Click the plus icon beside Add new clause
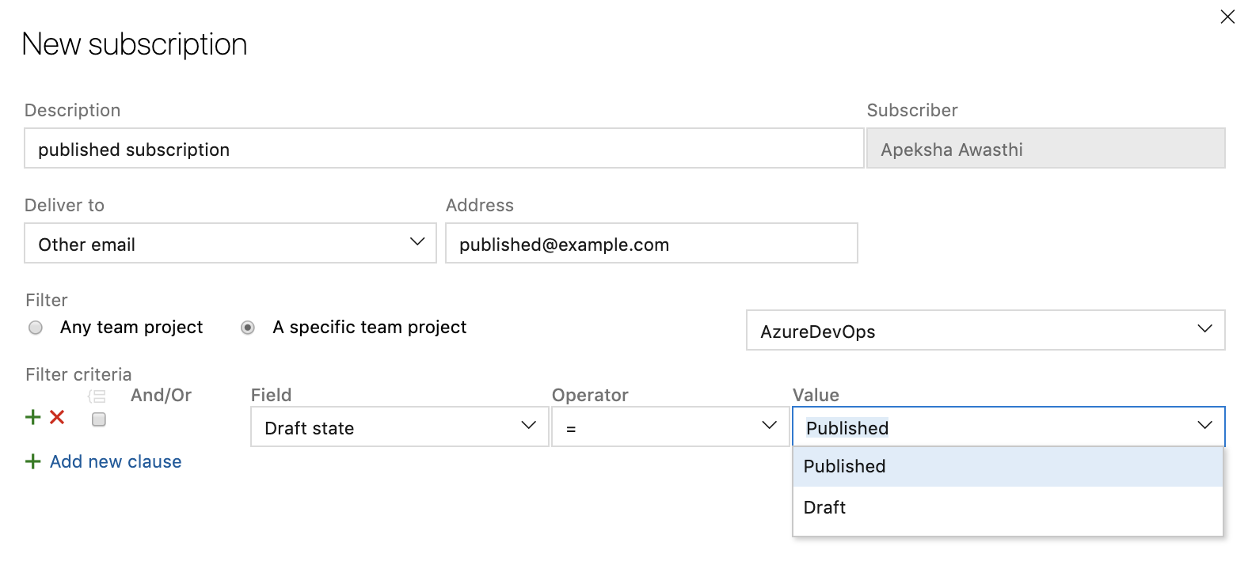This screenshot has width=1248, height=565. (x=33, y=461)
